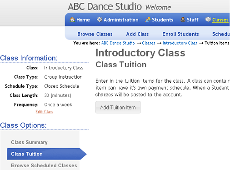This screenshot has height=170, width=230.
Task: Select Add Class in the submenu
Action: tap(137, 34)
